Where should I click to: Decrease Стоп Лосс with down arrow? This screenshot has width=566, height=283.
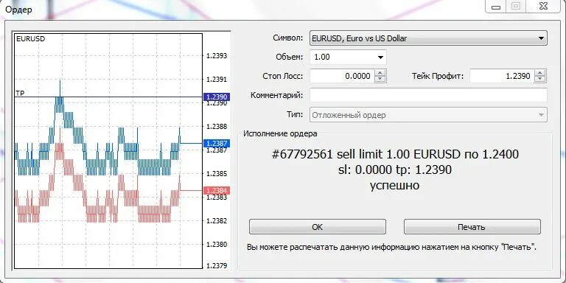(x=380, y=79)
